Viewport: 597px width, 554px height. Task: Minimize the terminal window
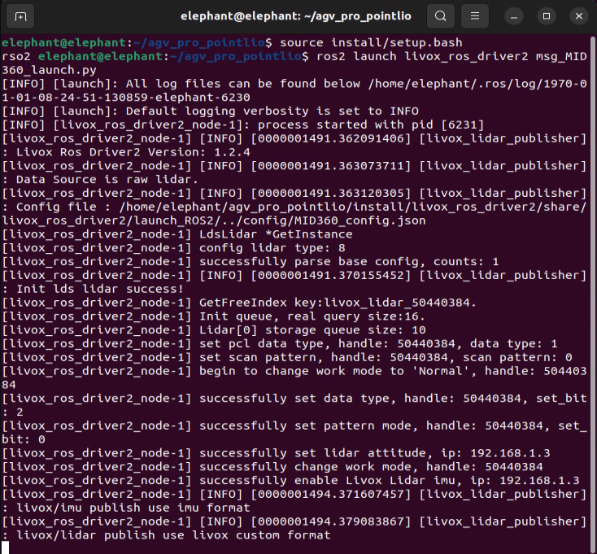pos(513,16)
